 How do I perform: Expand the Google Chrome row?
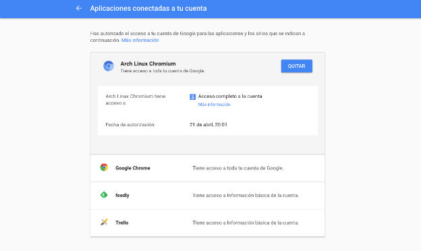click(x=207, y=168)
